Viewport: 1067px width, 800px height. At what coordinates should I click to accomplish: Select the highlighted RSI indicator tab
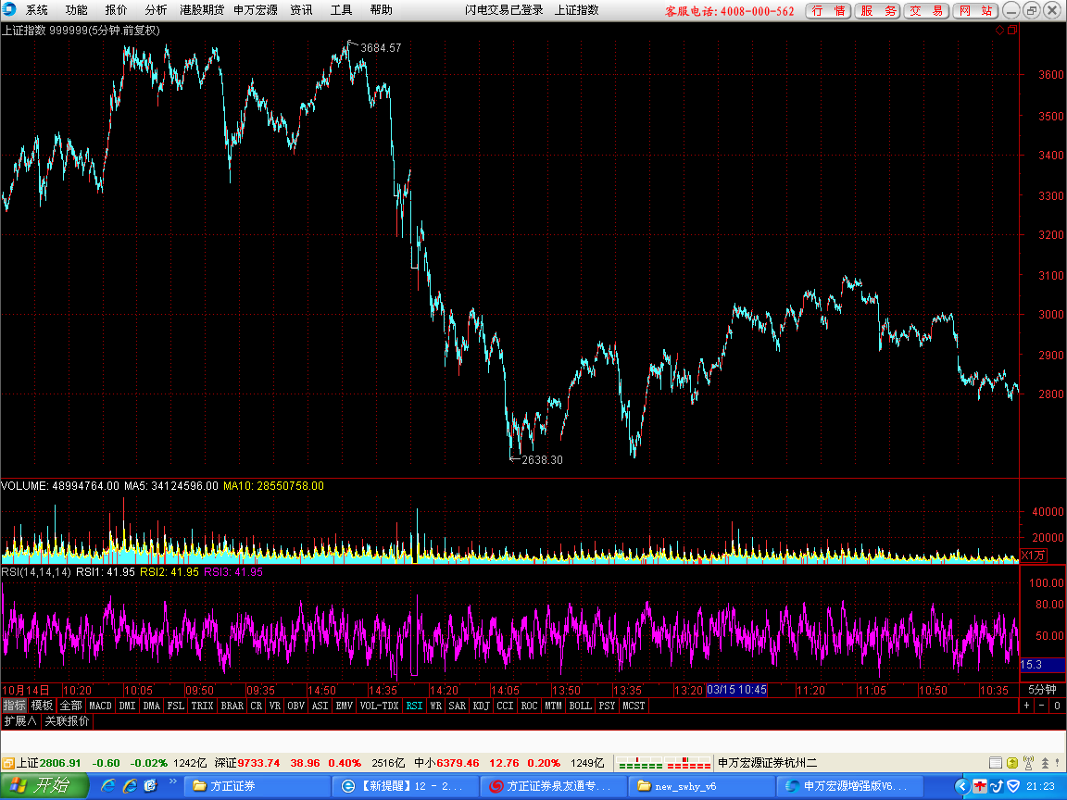tap(414, 706)
